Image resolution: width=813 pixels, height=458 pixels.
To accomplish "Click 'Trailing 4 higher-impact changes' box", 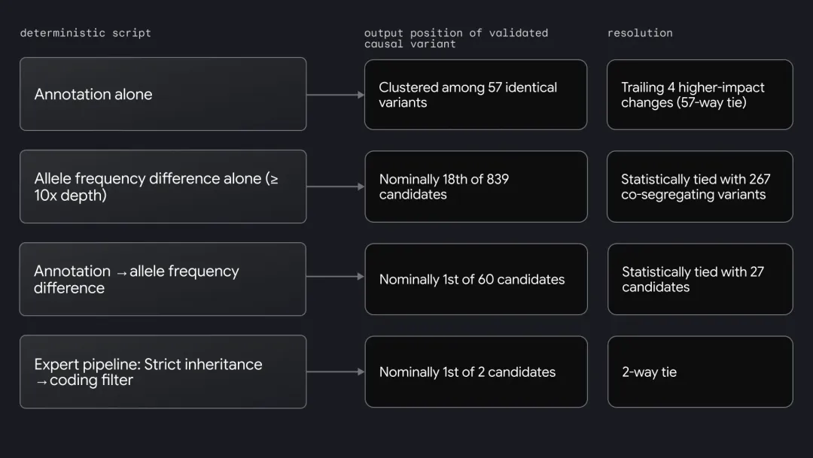I will (x=700, y=94).
